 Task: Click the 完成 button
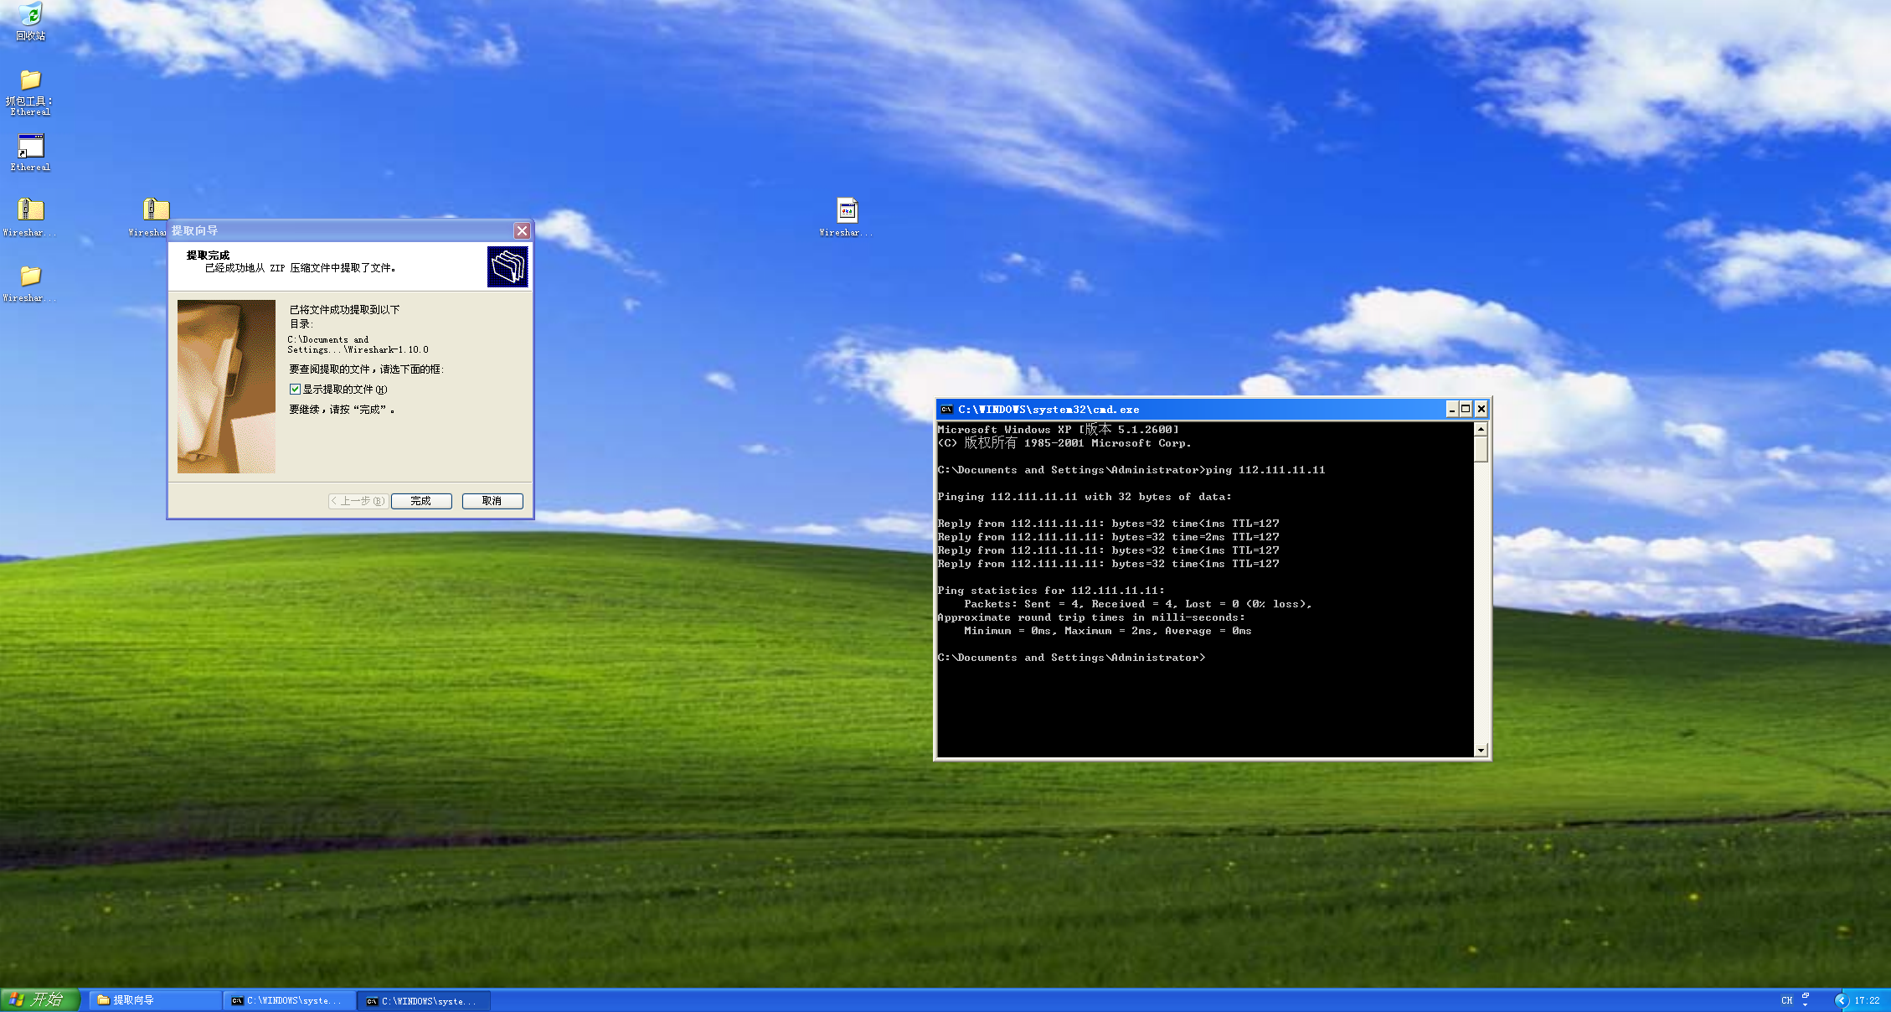pos(421,501)
